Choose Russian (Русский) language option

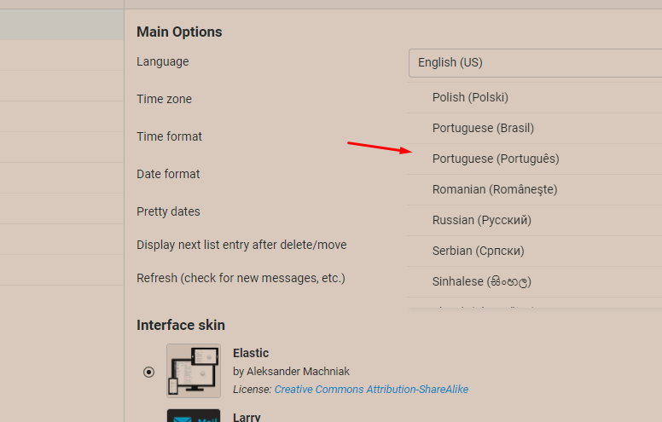pyautogui.click(x=481, y=220)
